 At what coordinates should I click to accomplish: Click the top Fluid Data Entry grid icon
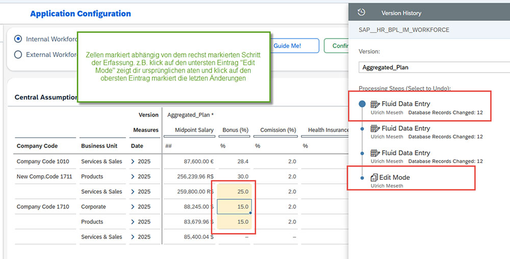coord(375,104)
